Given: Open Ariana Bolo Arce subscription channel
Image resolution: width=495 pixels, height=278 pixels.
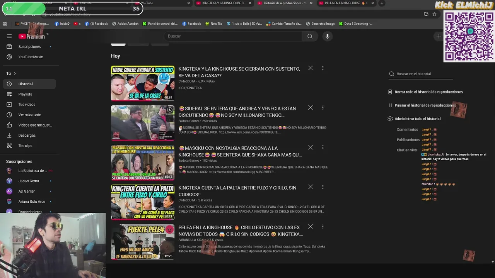Looking at the screenshot, I should click(x=29, y=202).
